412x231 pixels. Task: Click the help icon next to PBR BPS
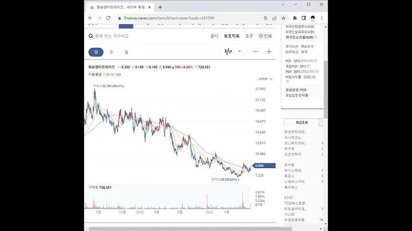pos(317,71)
